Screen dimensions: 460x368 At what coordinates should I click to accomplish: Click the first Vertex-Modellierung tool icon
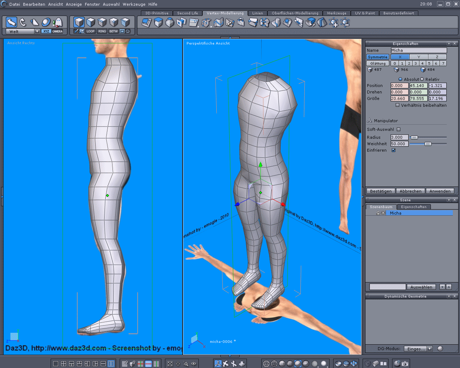(x=147, y=23)
